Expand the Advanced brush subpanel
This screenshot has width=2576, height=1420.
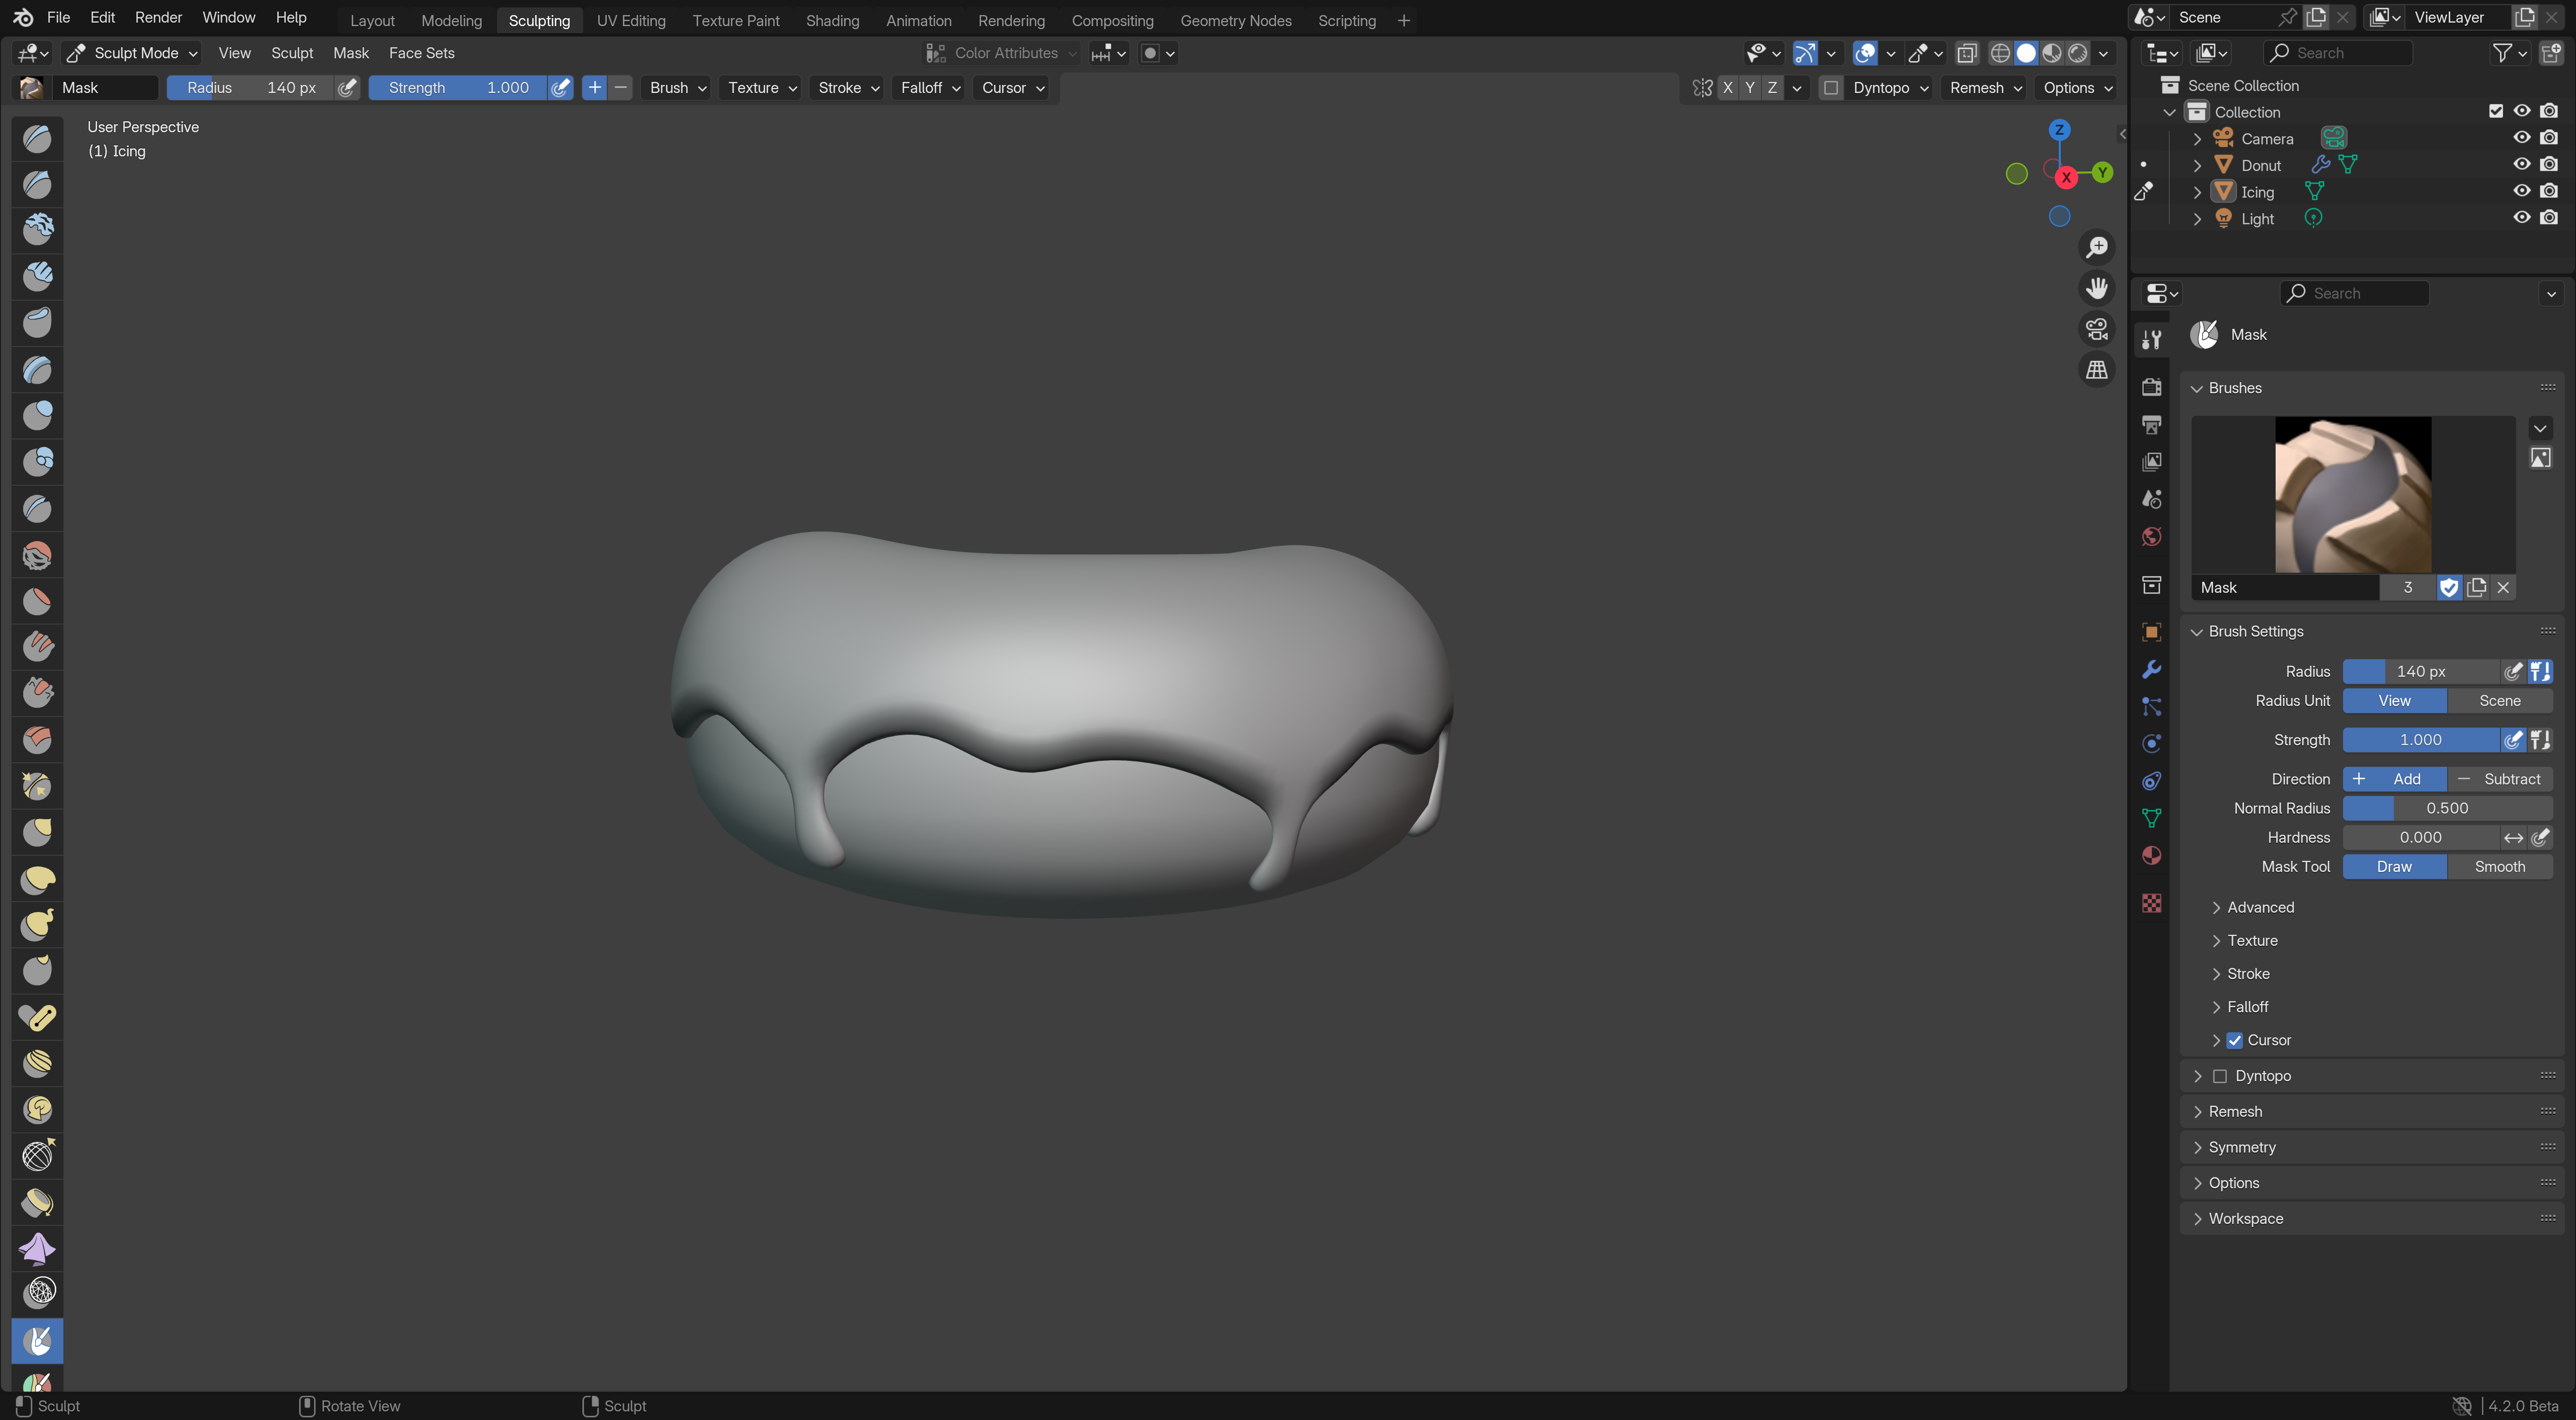click(2259, 907)
